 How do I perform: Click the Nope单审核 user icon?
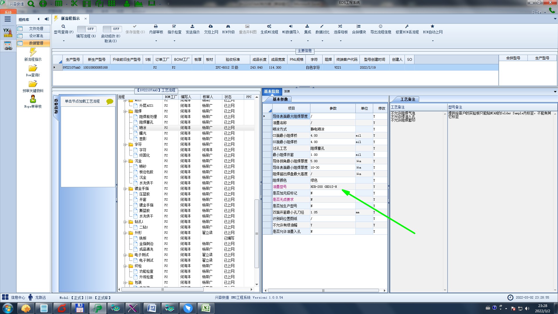(33, 99)
